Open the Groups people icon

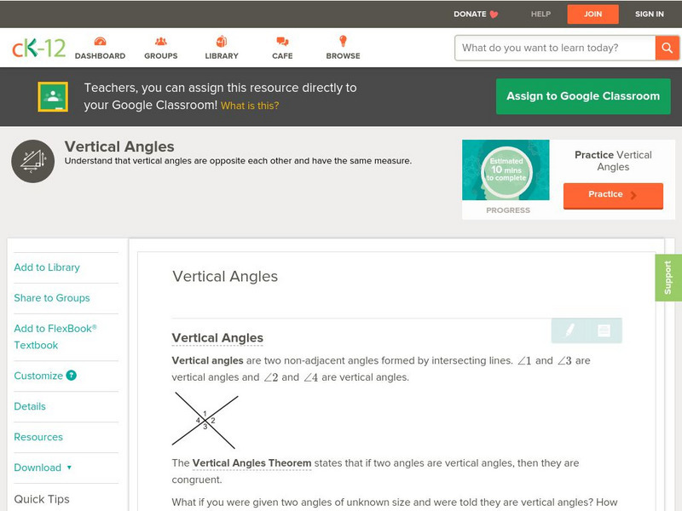coord(161,41)
